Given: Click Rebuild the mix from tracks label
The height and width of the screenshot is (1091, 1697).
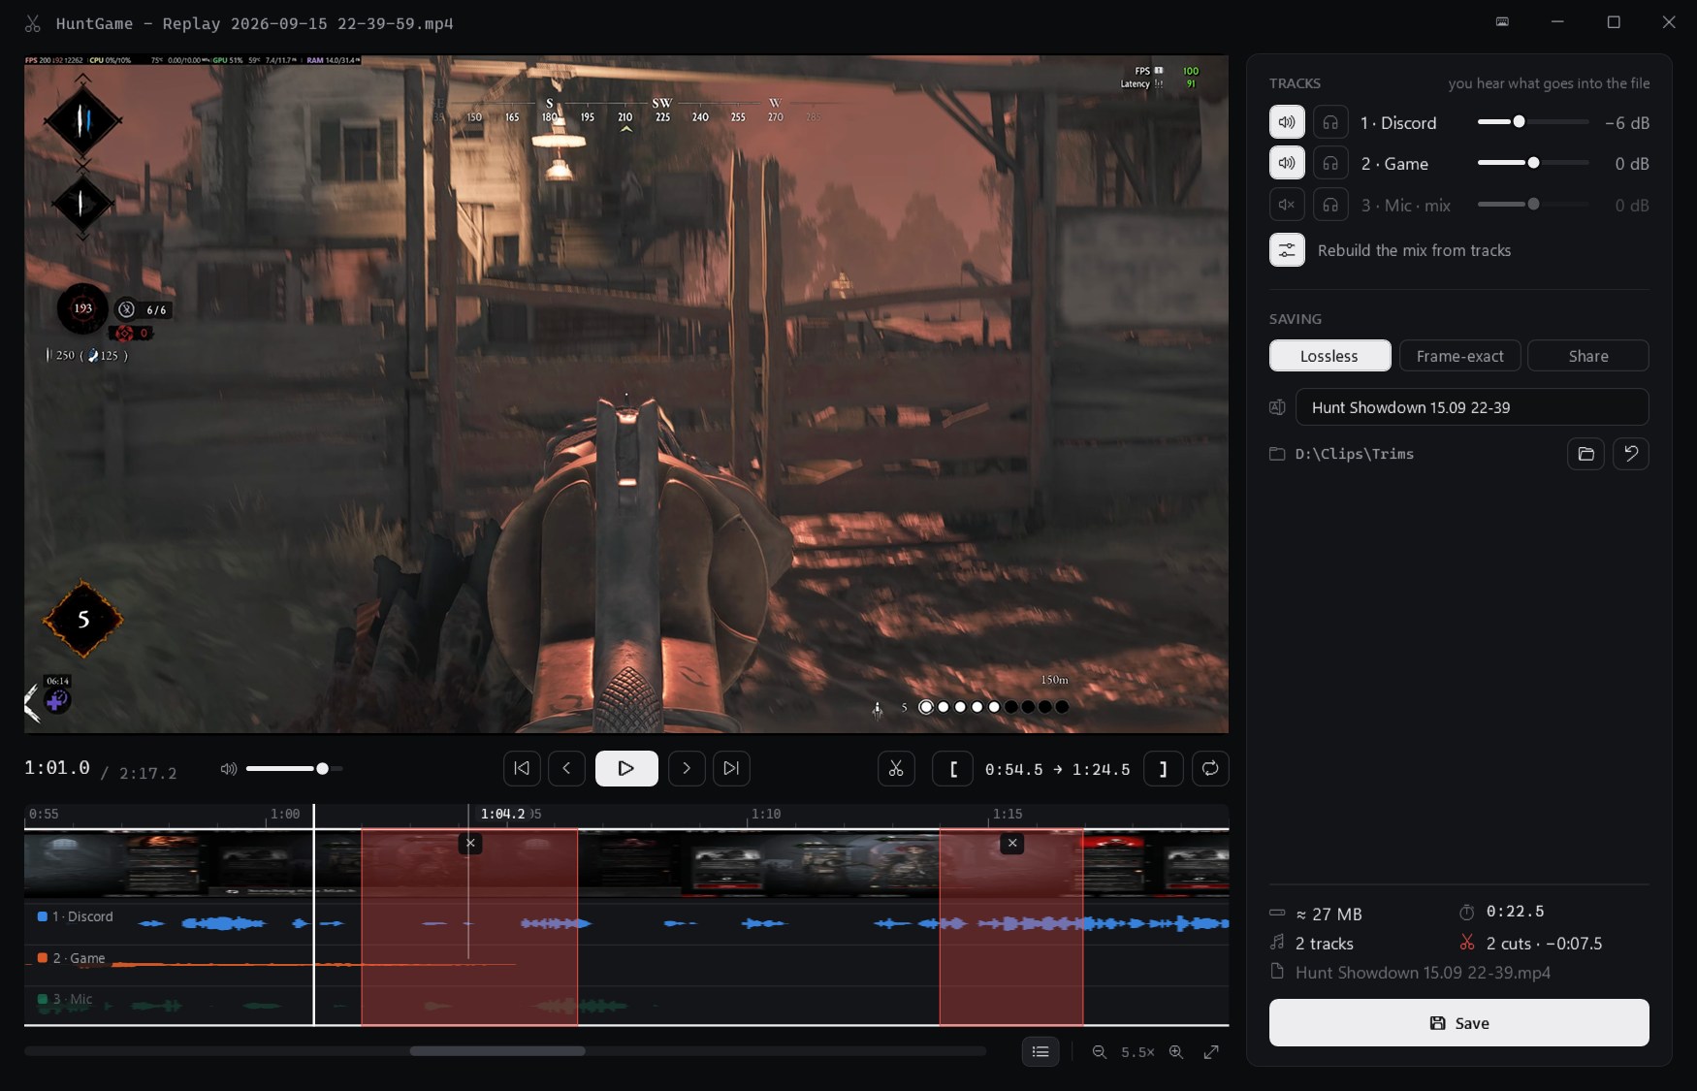Looking at the screenshot, I should pyautogui.click(x=1414, y=250).
